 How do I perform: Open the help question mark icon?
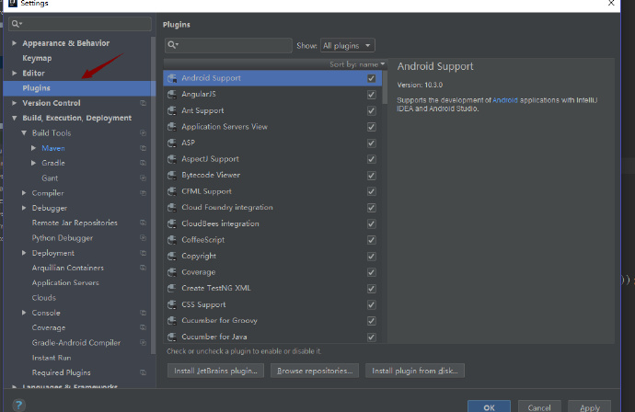(18, 406)
